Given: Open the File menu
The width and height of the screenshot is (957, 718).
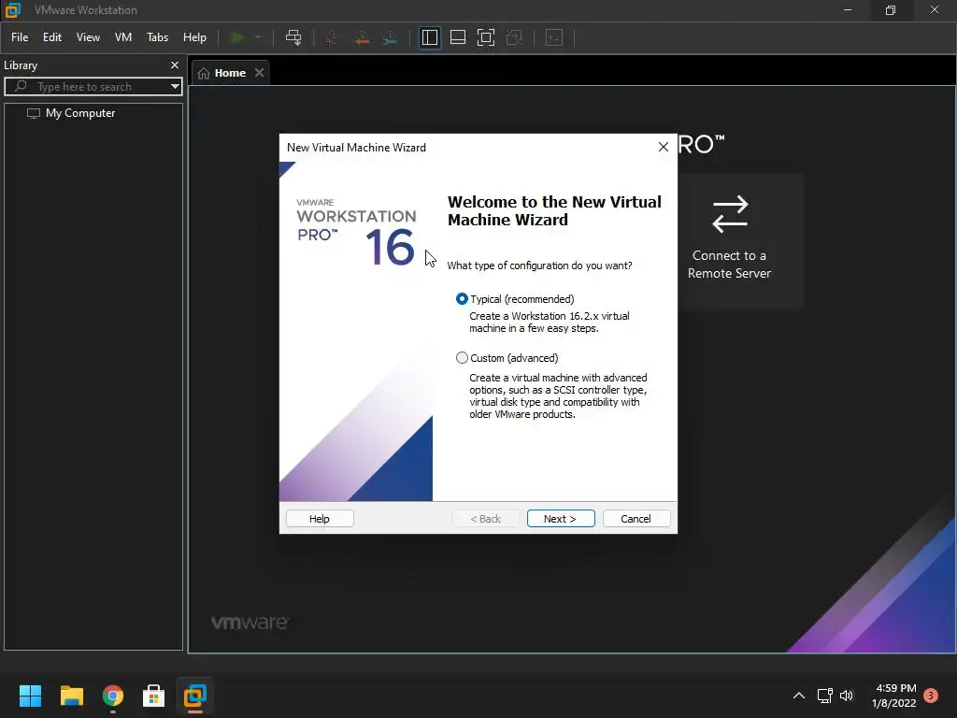Looking at the screenshot, I should coord(20,37).
